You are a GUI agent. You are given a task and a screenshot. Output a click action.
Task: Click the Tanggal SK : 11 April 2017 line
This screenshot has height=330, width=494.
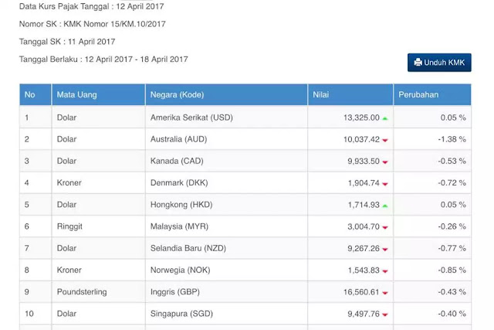[67, 42]
